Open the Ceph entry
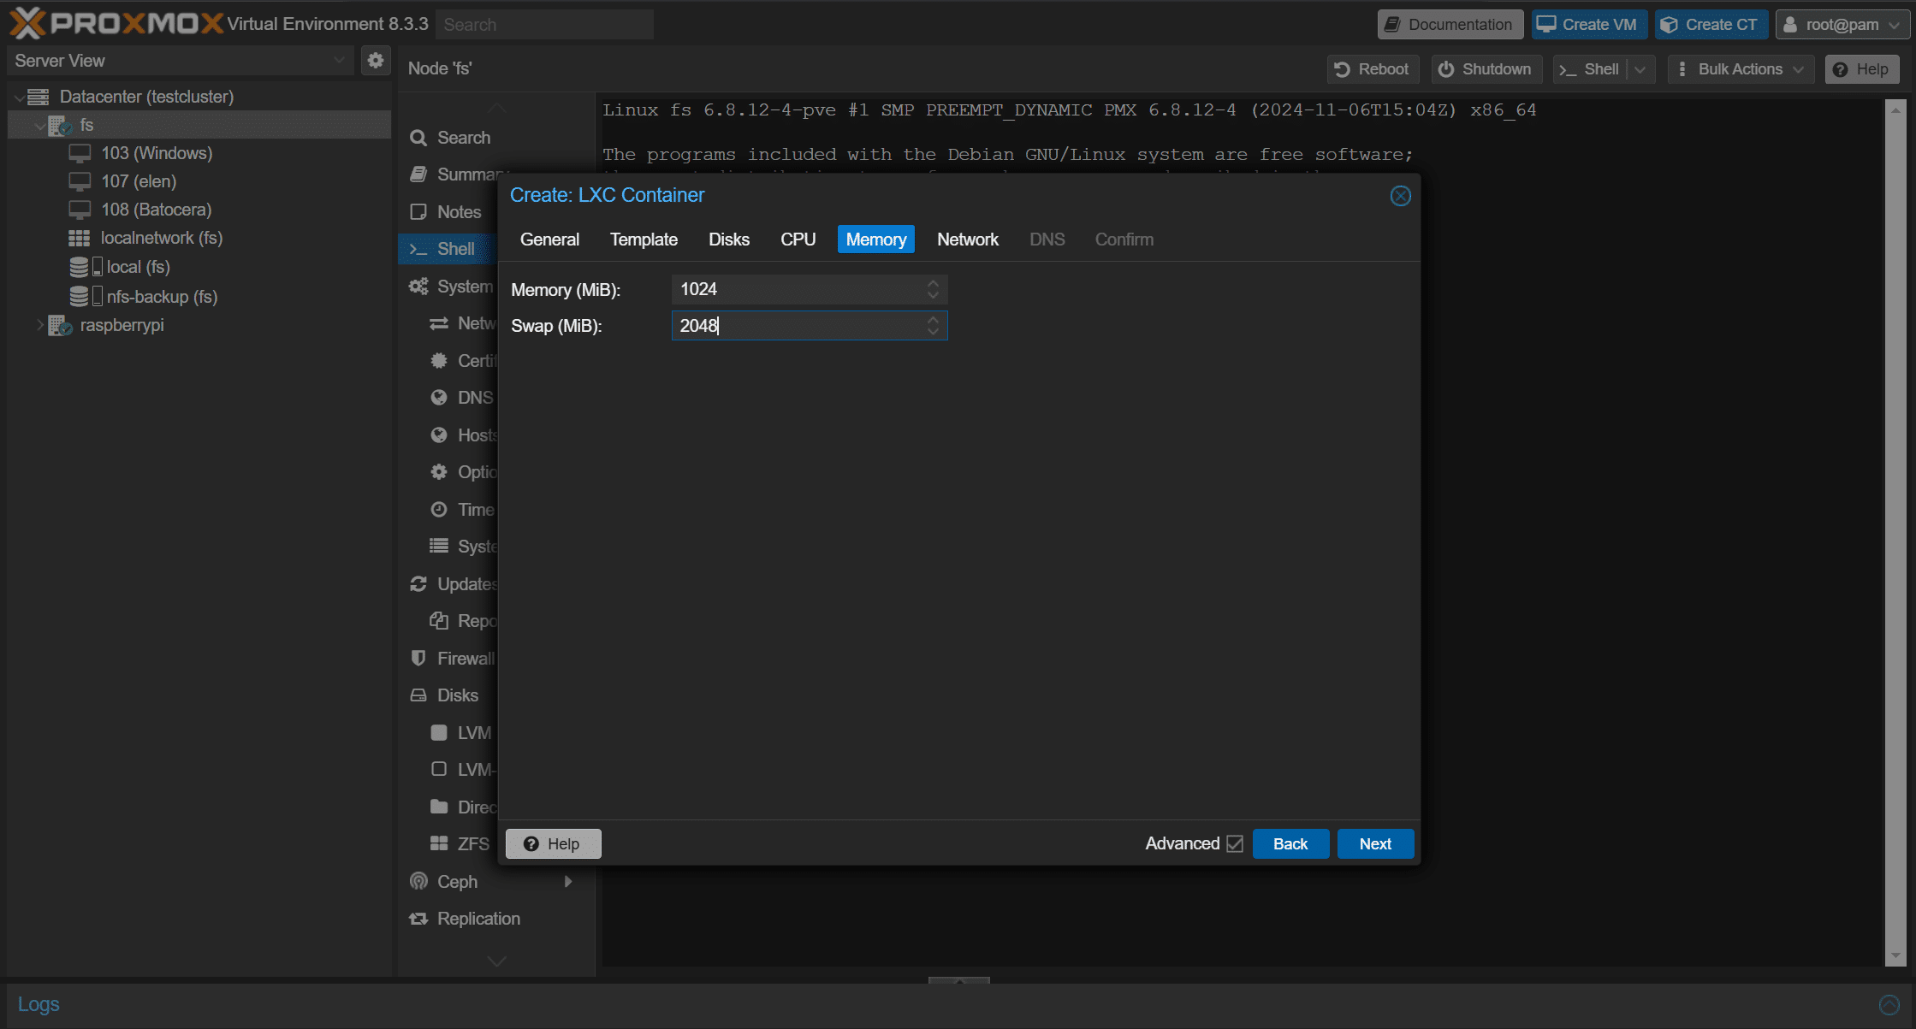This screenshot has height=1029, width=1916. point(444,882)
